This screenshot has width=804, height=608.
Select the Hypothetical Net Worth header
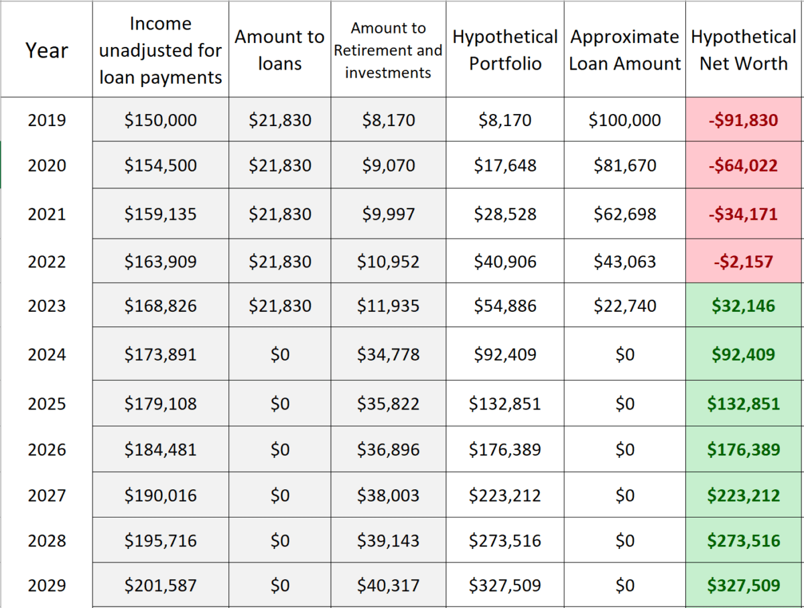[x=744, y=50]
